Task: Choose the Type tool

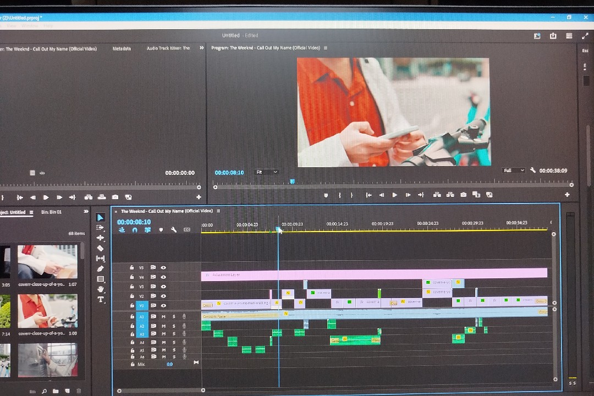Action: click(101, 300)
